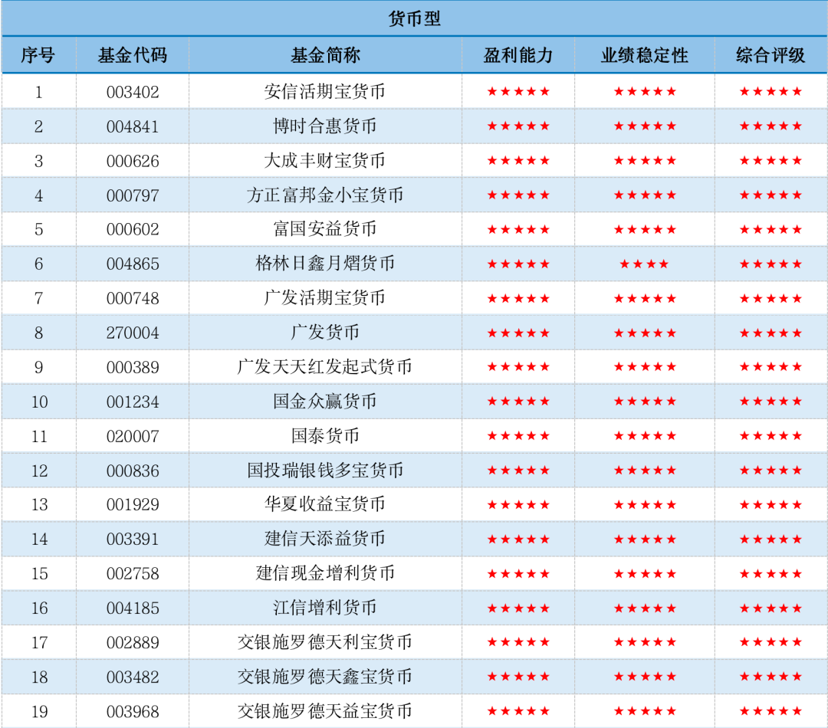Screen dimensions: 828x728
Task: Click the 综合评级 stars for 江信增利货币
Action: pyautogui.click(x=770, y=608)
